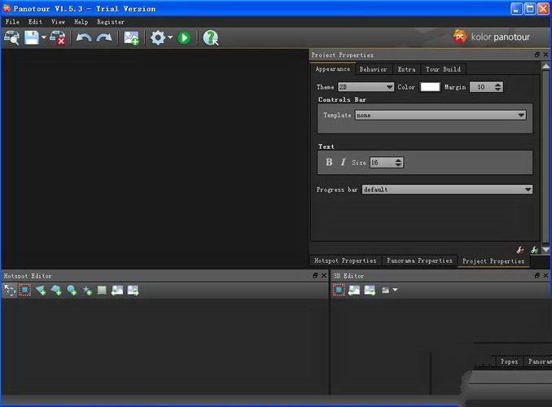
Task: Toggle italic text formatting
Action: point(343,162)
